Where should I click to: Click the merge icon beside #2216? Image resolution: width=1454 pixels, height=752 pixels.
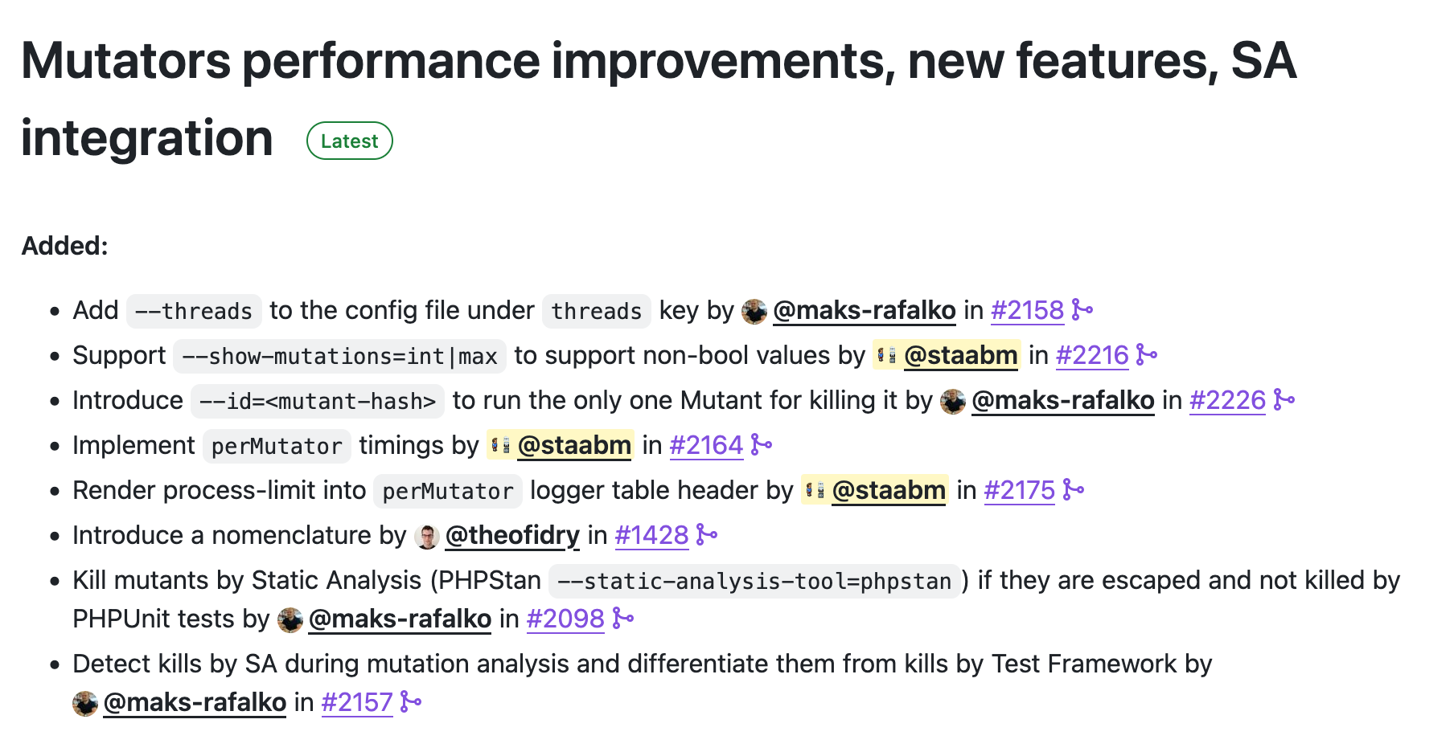(x=1147, y=355)
